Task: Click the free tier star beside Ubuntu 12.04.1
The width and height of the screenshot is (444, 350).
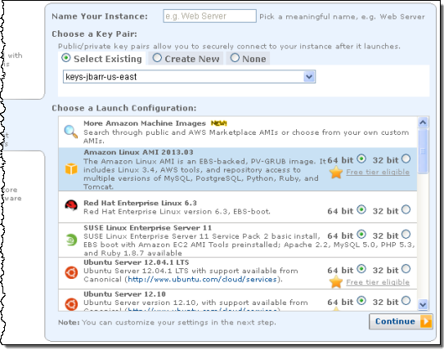Action: coord(336,282)
